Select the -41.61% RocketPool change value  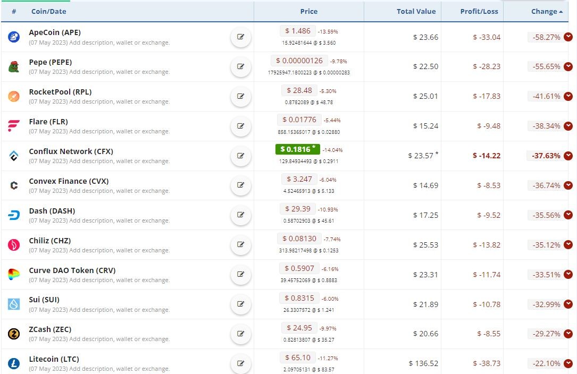pos(546,96)
